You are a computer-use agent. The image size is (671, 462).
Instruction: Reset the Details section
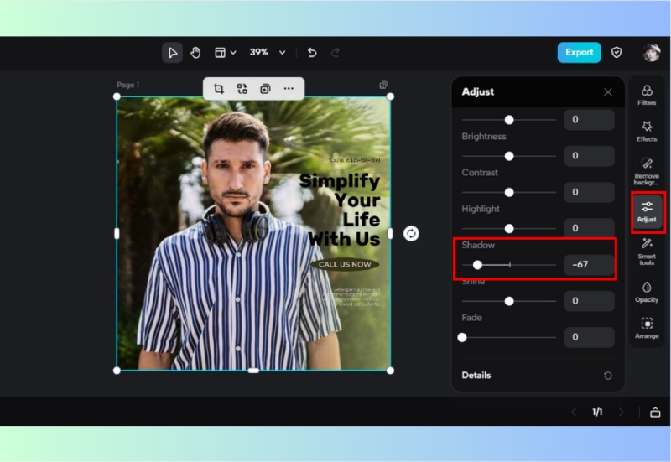[607, 376]
